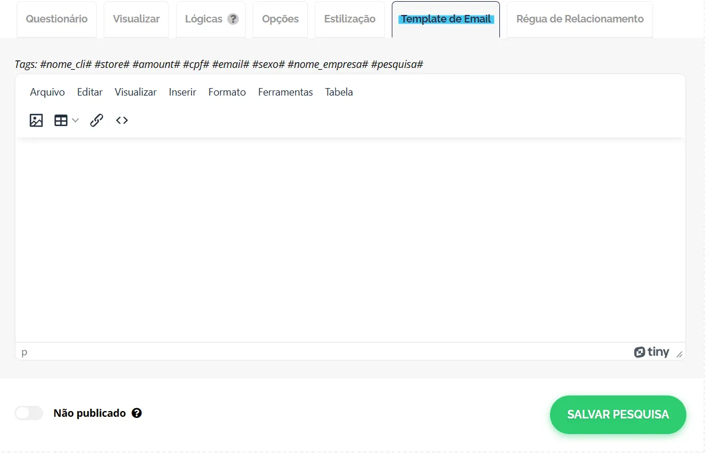Click the help icon beside Não publicado
The width and height of the screenshot is (718, 464).
[x=136, y=413]
